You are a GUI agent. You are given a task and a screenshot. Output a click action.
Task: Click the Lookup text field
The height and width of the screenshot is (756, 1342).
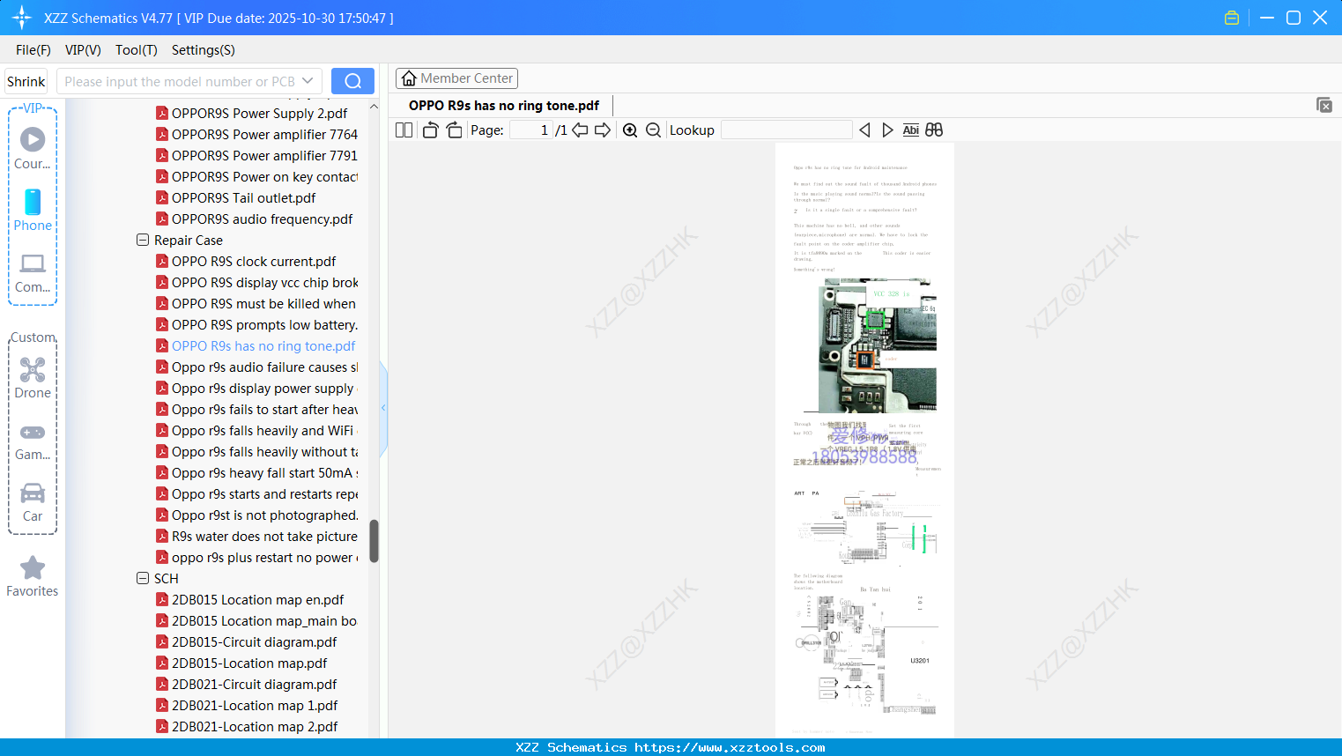click(x=787, y=130)
